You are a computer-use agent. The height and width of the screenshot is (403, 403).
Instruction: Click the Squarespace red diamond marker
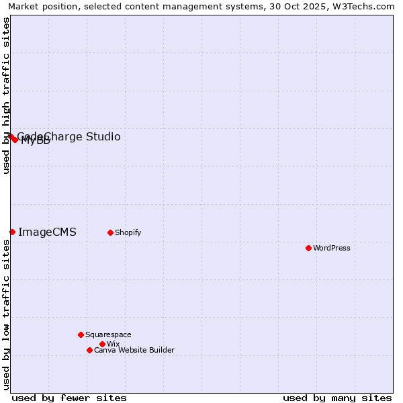click(x=81, y=334)
